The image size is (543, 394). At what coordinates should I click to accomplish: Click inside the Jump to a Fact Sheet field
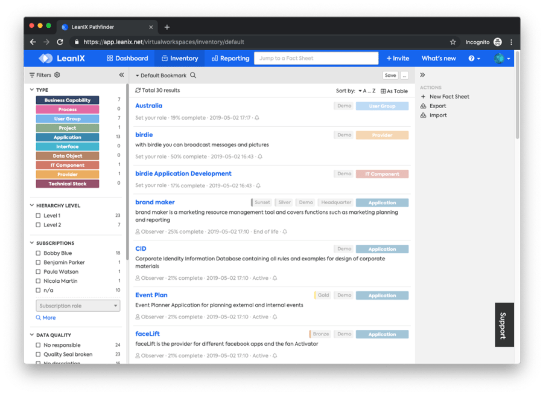click(316, 58)
